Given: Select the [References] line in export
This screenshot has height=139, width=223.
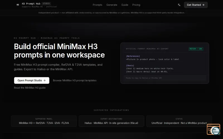Looking at the screenshot, I should [133, 56].
